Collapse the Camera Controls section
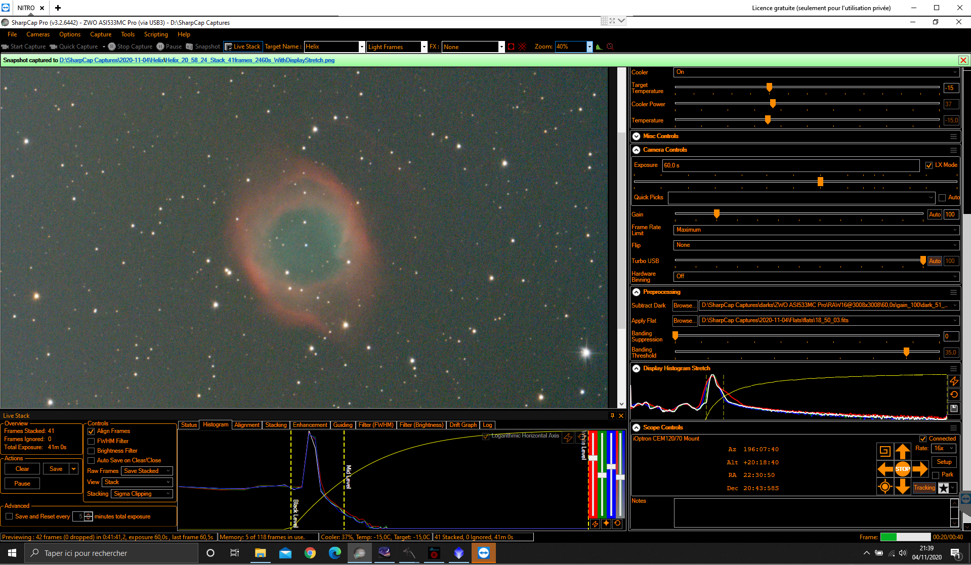Screen dimensions: 971x565 pos(637,150)
